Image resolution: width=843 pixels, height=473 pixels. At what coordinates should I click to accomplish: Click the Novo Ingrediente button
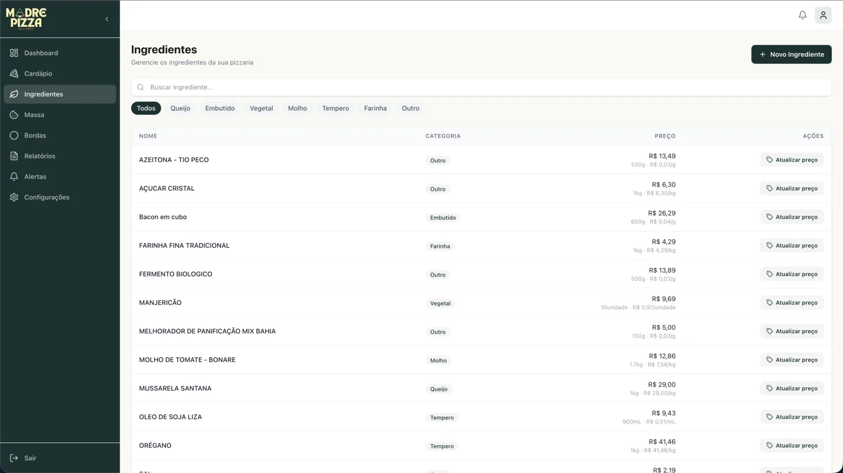coord(791,54)
